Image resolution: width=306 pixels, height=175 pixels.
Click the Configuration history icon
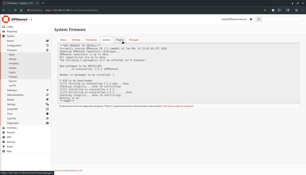pos(47,45)
